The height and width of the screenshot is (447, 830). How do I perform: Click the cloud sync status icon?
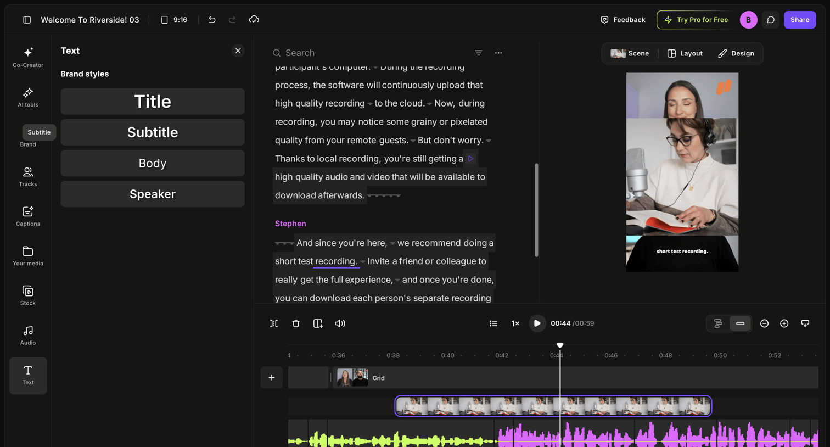tap(254, 20)
